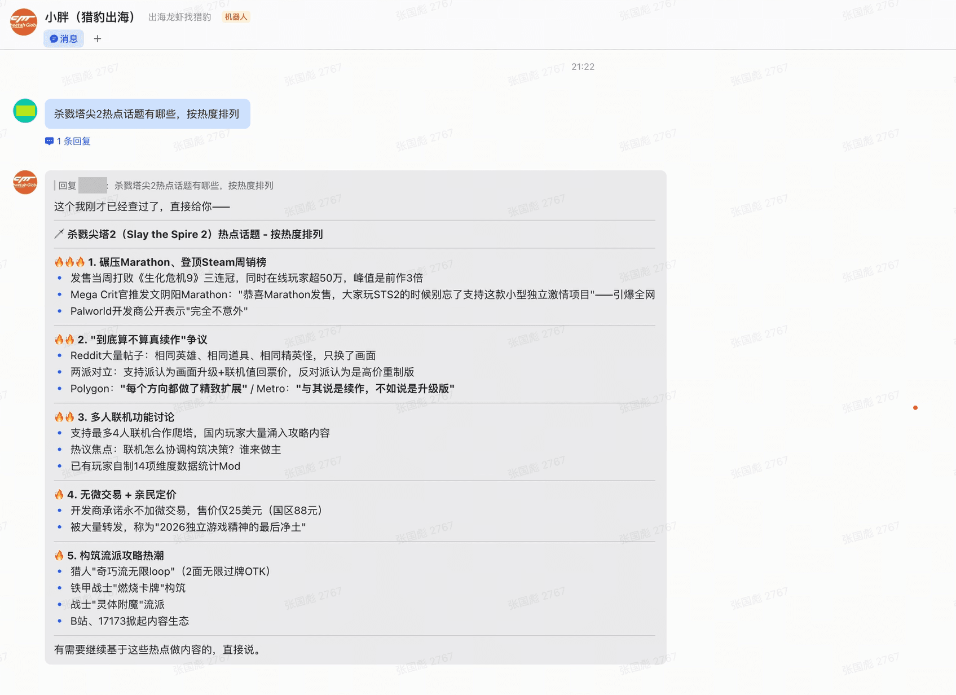This screenshot has width=956, height=695.
Task: Select the Palworld开发商 bullet line
Action: (x=159, y=311)
